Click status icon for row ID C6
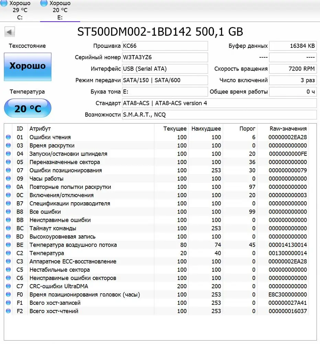Screen dimensions: 320x344 8,278
